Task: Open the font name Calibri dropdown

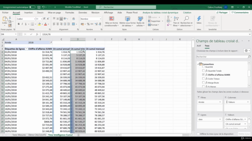Action: pyautogui.click(x=35, y=19)
